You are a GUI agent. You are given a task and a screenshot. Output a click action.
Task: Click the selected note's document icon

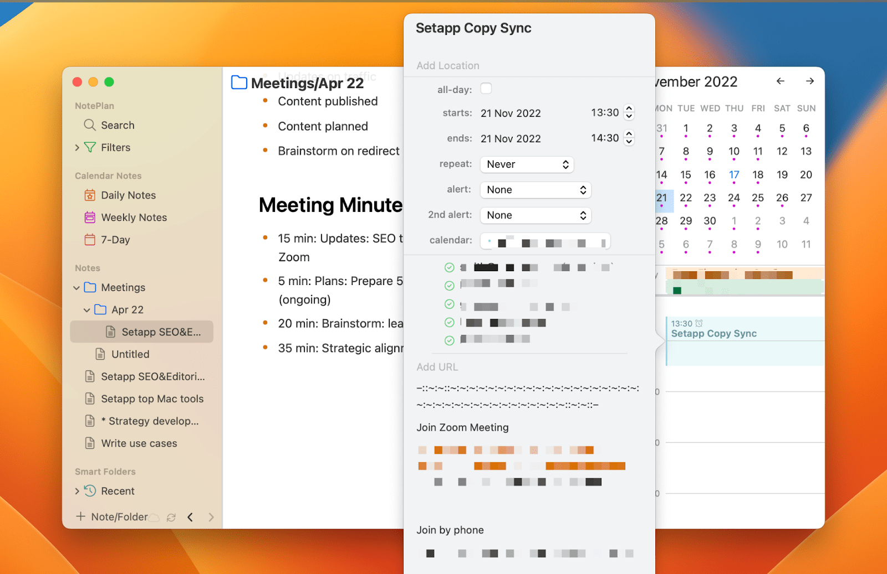coord(110,332)
